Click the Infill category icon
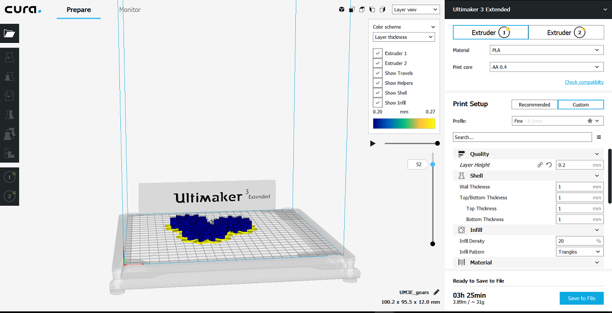The width and height of the screenshot is (612, 313). click(x=462, y=230)
